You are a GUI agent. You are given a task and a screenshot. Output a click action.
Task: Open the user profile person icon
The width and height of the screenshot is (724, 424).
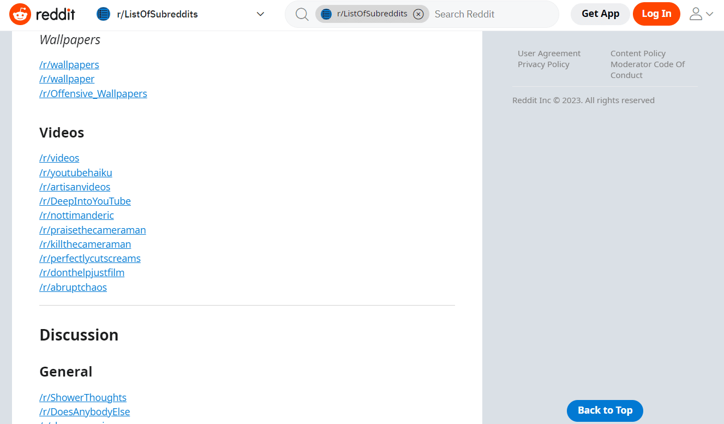coord(697,14)
